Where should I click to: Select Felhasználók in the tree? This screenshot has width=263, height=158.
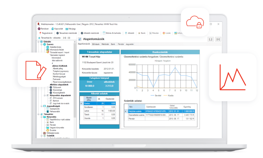click(x=52, y=111)
